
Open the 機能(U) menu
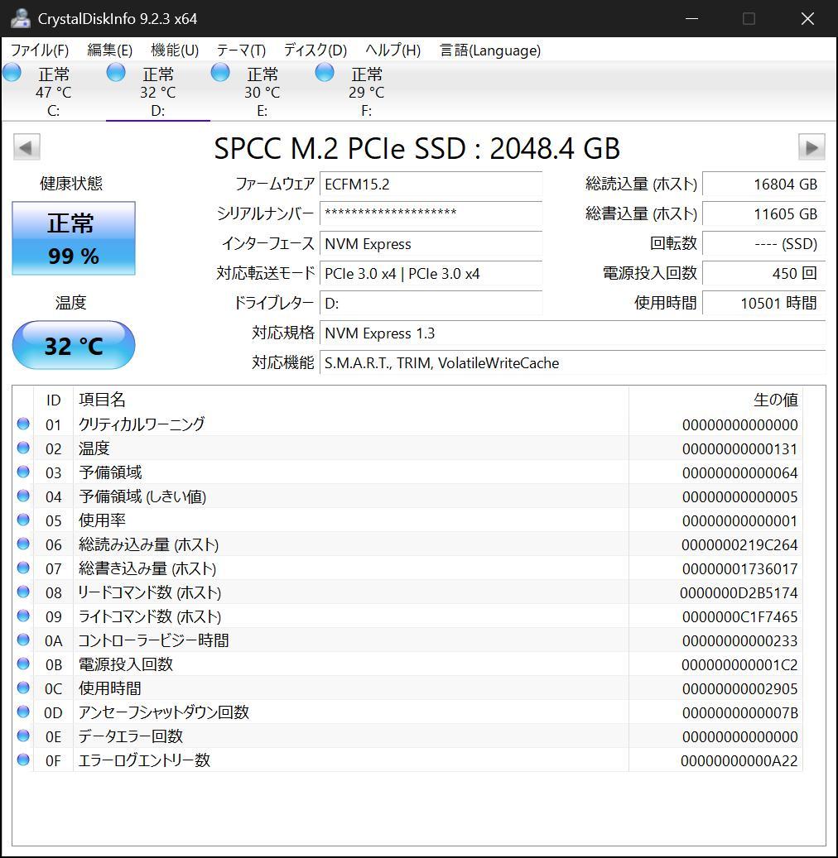click(x=174, y=50)
